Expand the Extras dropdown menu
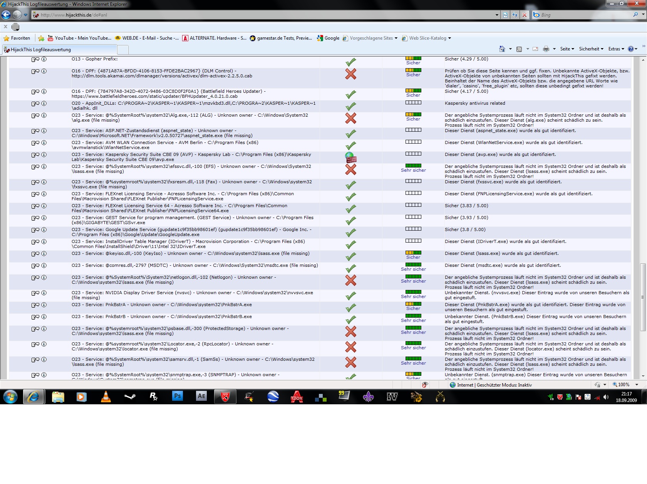The height and width of the screenshot is (484, 647). click(616, 49)
